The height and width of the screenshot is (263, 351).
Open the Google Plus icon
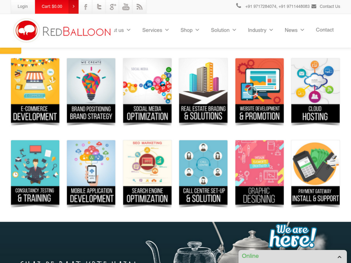(x=113, y=7)
